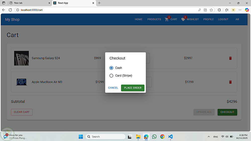Click the browser back arrow
Viewport: 251px width, 141px height.
tap(4, 10)
